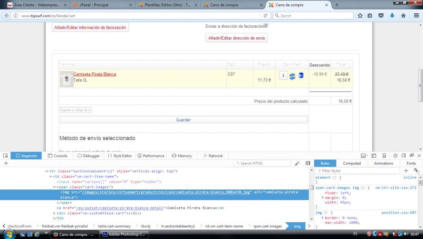Click the camiseta product thumbnail image
423x239 pixels.
67,79
